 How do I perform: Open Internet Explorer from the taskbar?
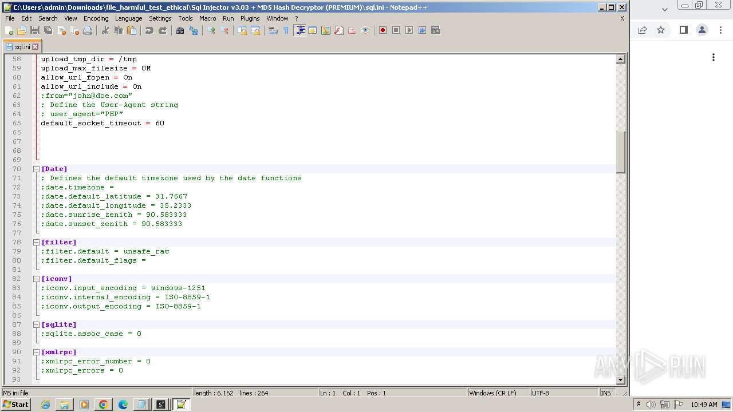pyautogui.click(x=45, y=405)
